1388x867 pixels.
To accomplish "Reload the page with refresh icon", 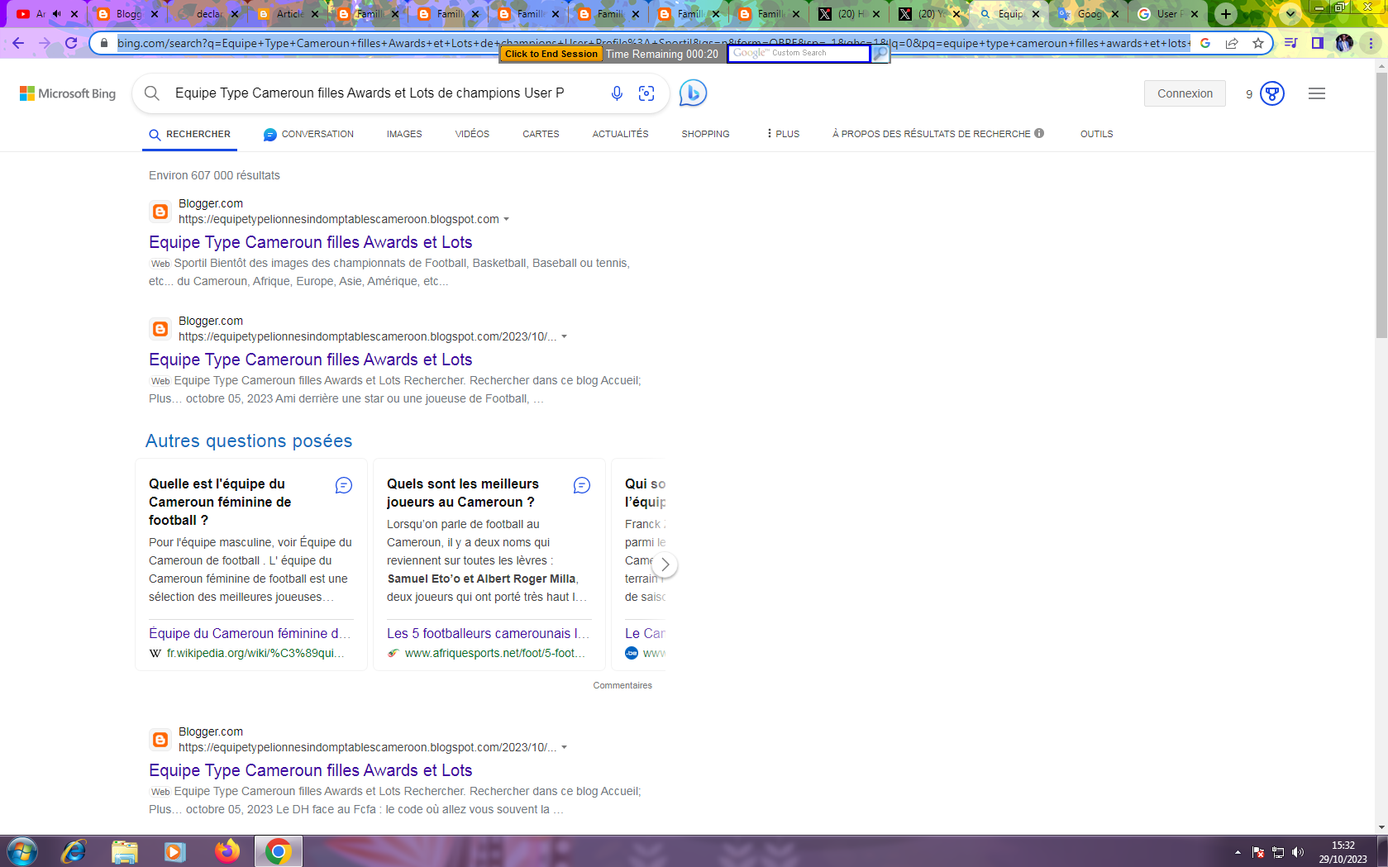I will click(x=71, y=43).
